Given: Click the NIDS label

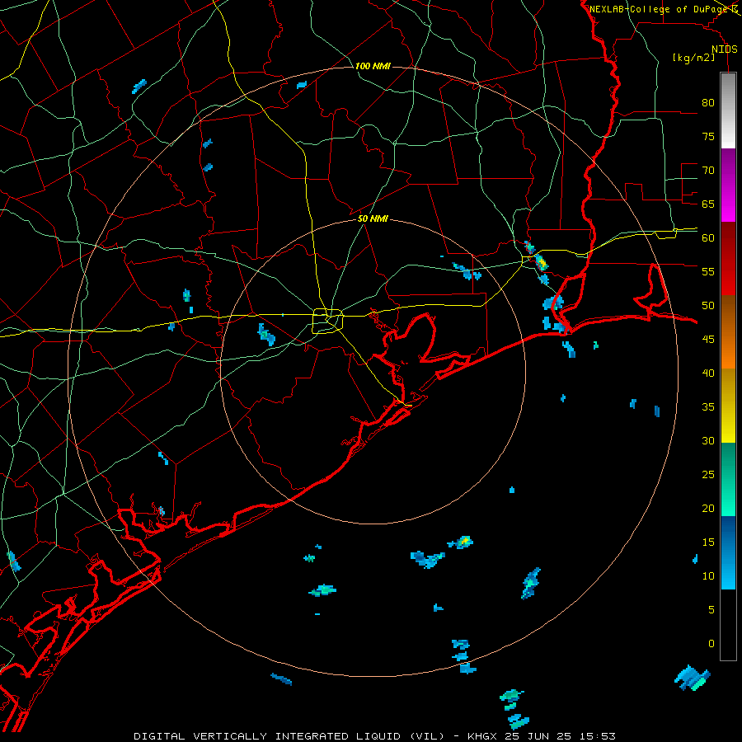Looking at the screenshot, I should point(725,49).
